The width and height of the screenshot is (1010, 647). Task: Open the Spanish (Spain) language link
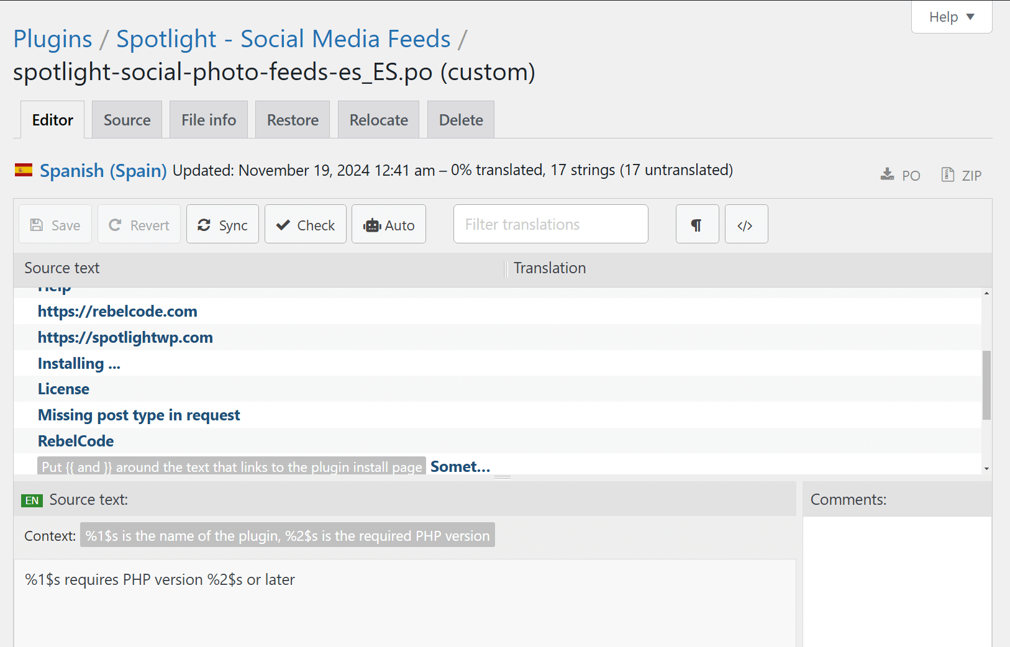(x=103, y=170)
